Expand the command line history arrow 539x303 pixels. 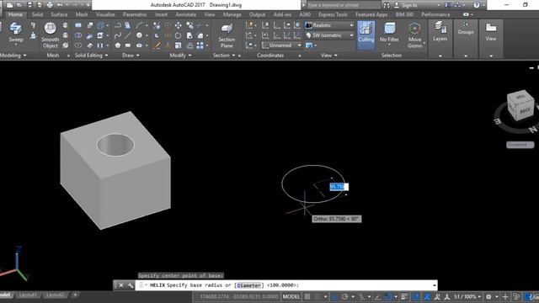[x=435, y=285]
